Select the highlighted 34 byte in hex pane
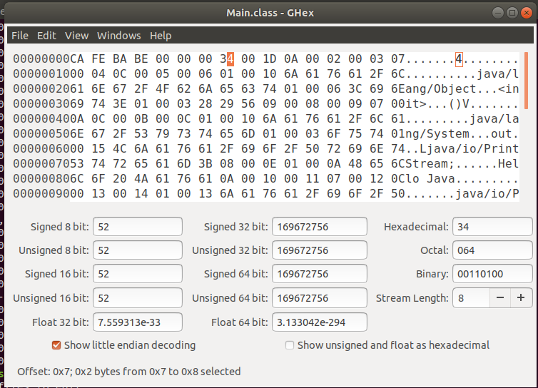538x388 pixels. [227, 58]
